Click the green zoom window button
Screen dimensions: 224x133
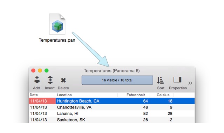(46, 70)
